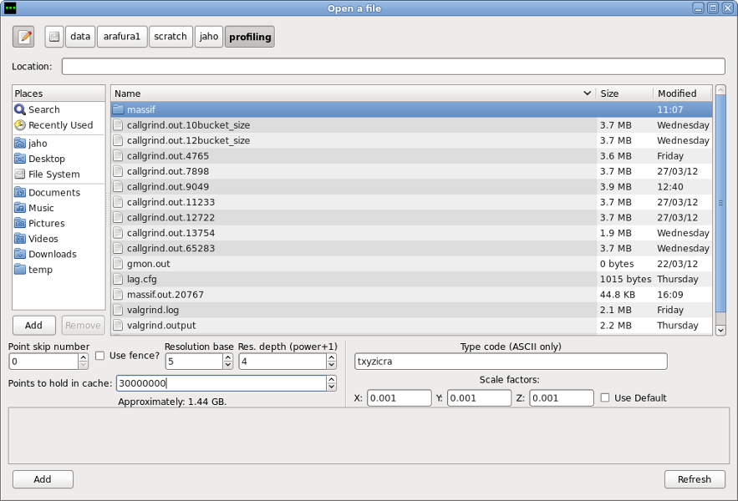Click the file icon beside callgrind.out.10bucket_size
Image resolution: width=738 pixels, height=501 pixels.
(118, 125)
